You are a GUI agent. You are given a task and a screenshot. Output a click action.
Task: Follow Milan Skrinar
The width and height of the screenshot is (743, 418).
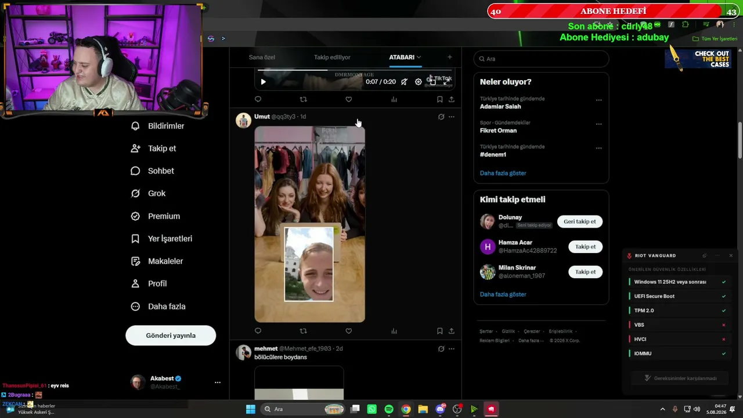click(585, 272)
